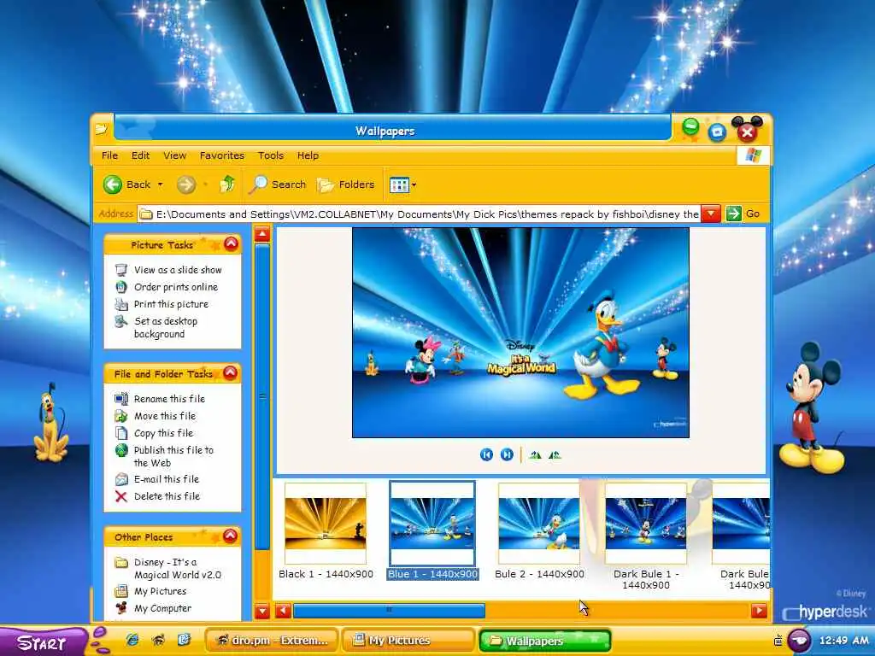Open the address bar dropdown

pos(710,214)
